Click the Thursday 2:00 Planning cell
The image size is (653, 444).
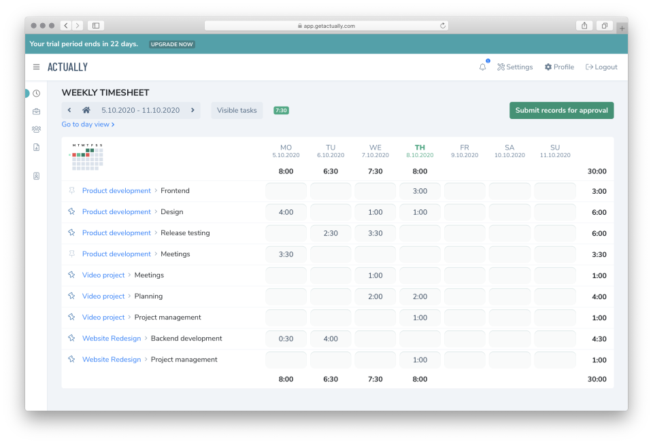(420, 296)
